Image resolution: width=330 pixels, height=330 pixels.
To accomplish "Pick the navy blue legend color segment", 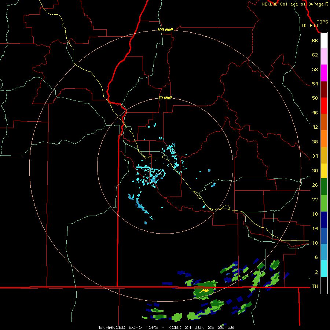I will click(324, 220).
